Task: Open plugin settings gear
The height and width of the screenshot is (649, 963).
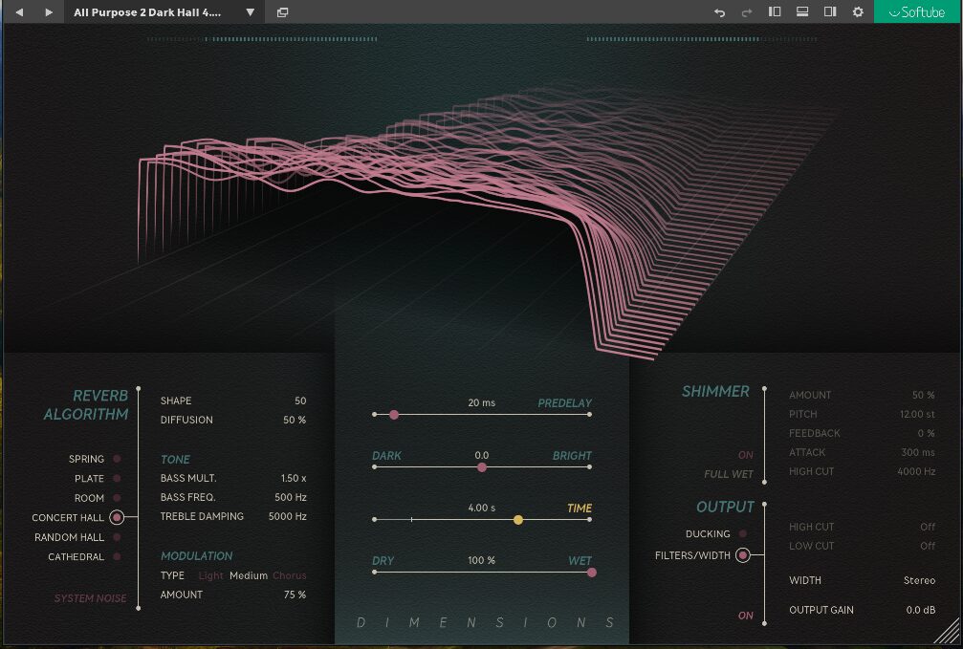Action: [858, 11]
